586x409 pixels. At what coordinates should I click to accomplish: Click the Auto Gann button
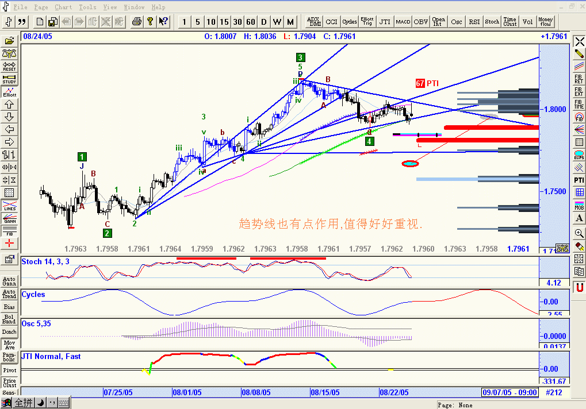(9, 281)
